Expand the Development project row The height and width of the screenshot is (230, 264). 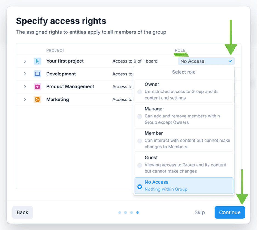(x=25, y=74)
